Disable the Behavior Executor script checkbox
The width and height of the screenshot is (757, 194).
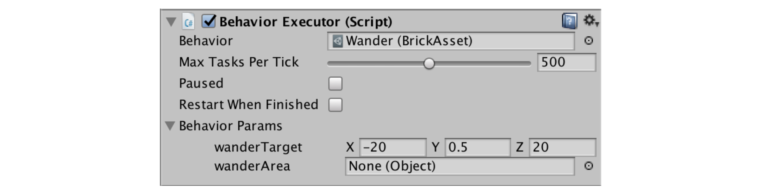click(209, 21)
